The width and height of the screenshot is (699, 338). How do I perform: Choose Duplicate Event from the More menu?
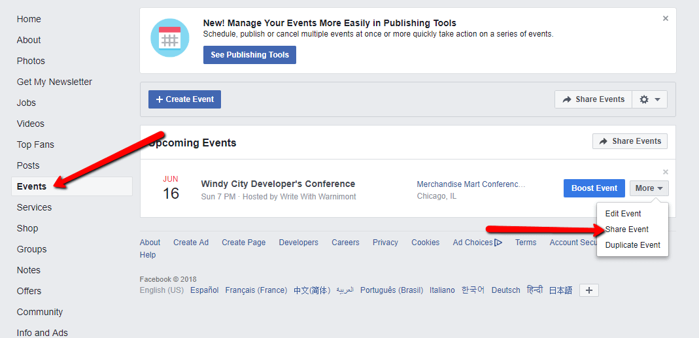coord(632,245)
